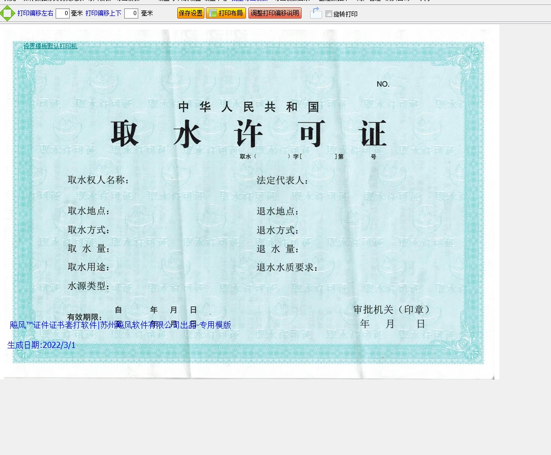The image size is (551, 455).
Task: Click the 打印偏移左右 label
Action: coord(35,14)
